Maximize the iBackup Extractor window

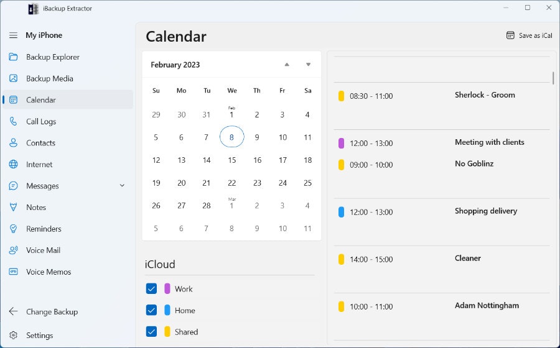coord(528,7)
